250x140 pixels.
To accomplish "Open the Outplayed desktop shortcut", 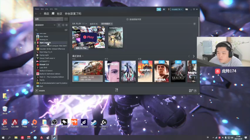I will [84, 123].
